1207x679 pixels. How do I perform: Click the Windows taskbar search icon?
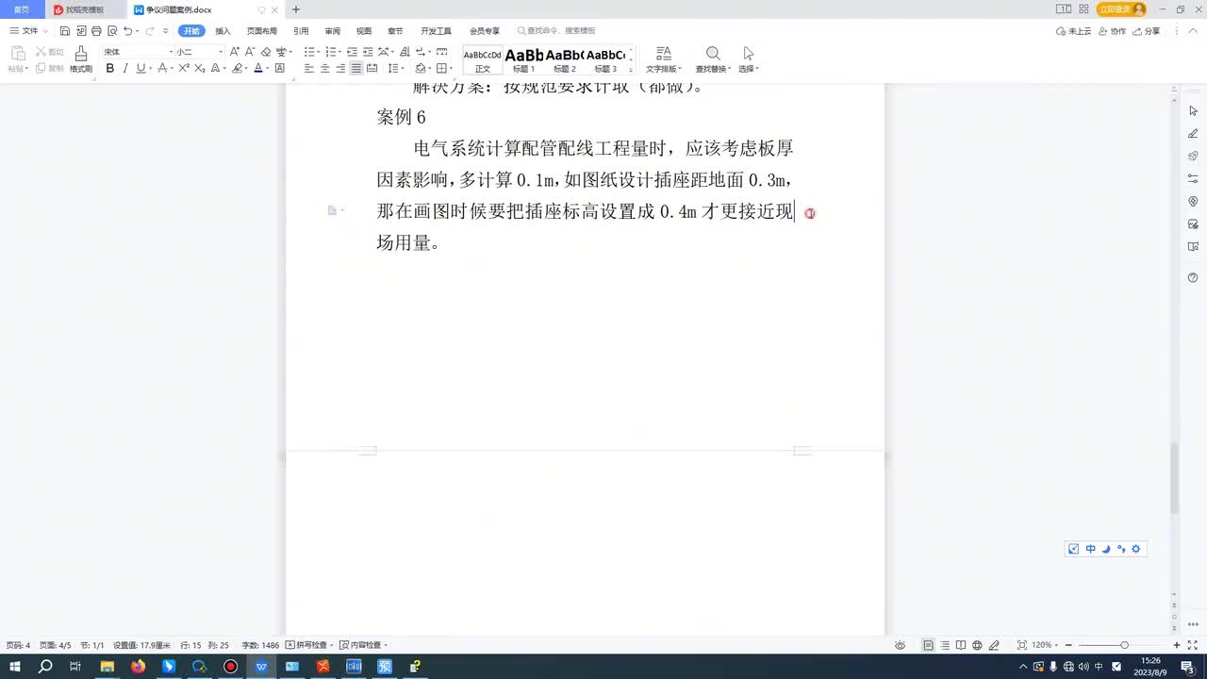tap(44, 667)
